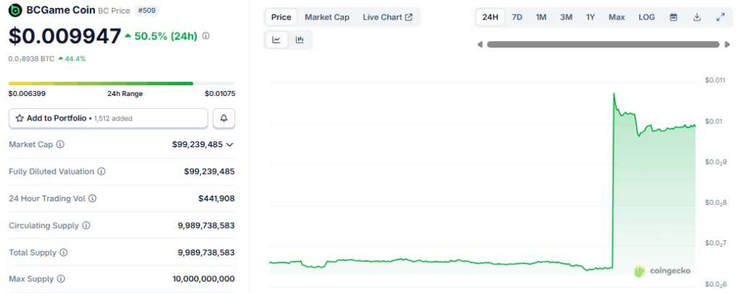This screenshot has width=741, height=293.
Task: Download chart data icon
Action: [697, 17]
